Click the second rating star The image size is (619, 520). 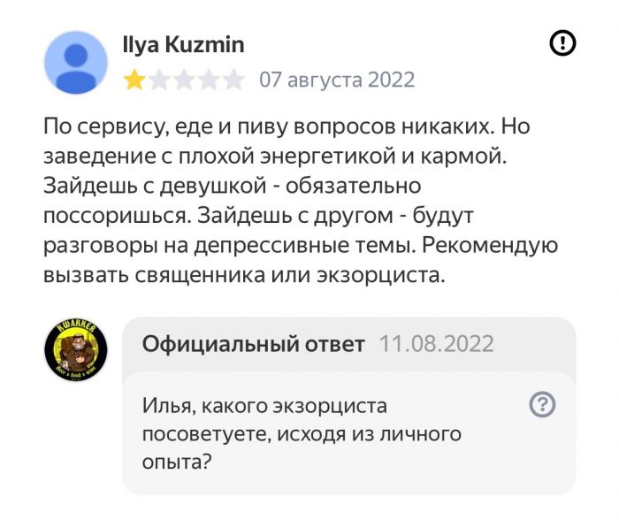pos(159,80)
